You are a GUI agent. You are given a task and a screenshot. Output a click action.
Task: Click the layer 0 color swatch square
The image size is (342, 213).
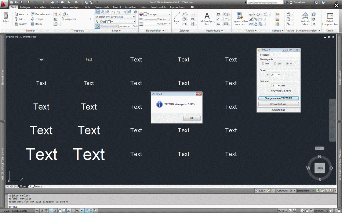point(109,22)
